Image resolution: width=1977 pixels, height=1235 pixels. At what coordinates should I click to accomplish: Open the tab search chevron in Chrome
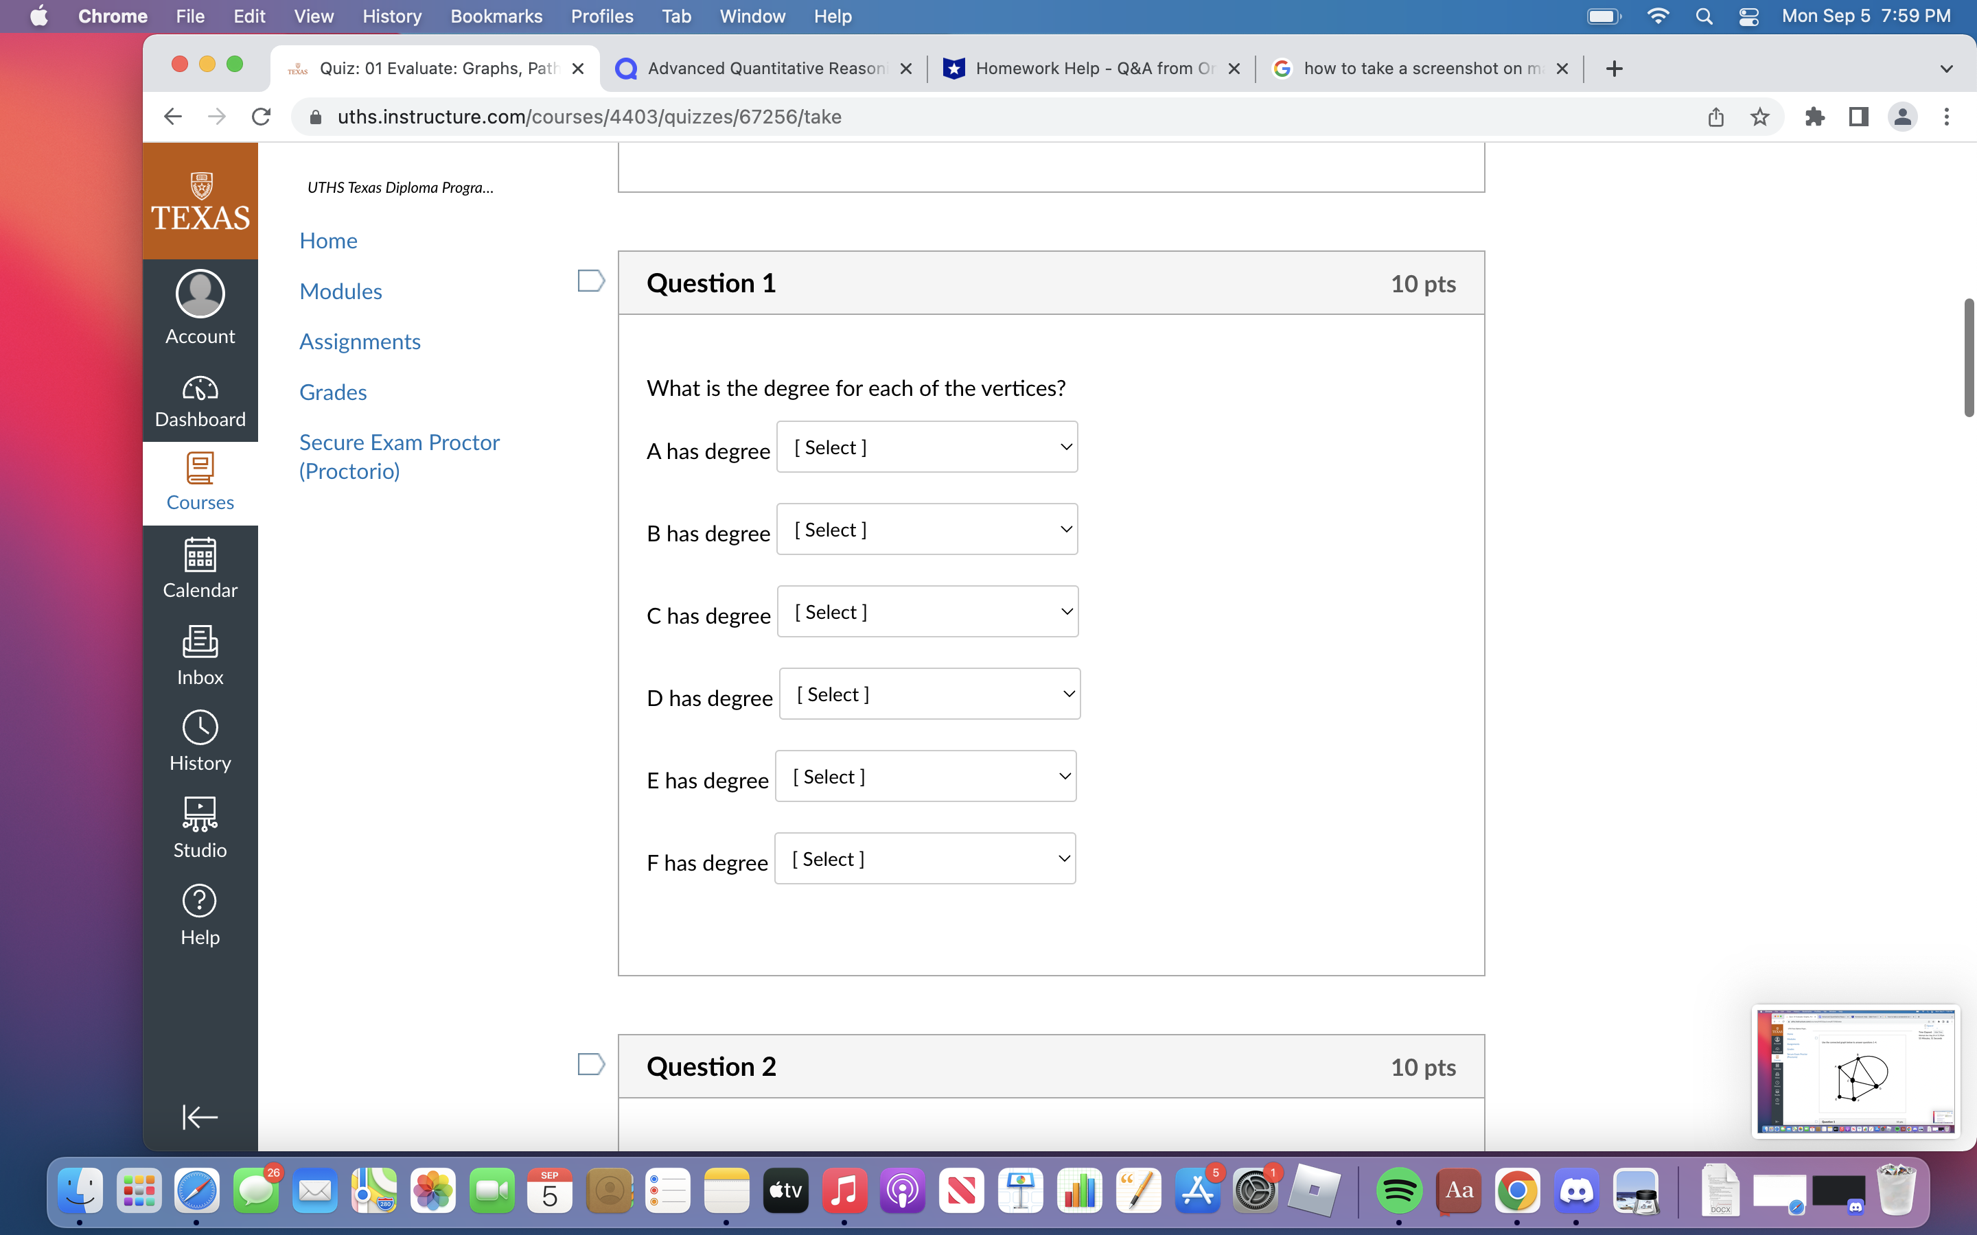click(1947, 69)
